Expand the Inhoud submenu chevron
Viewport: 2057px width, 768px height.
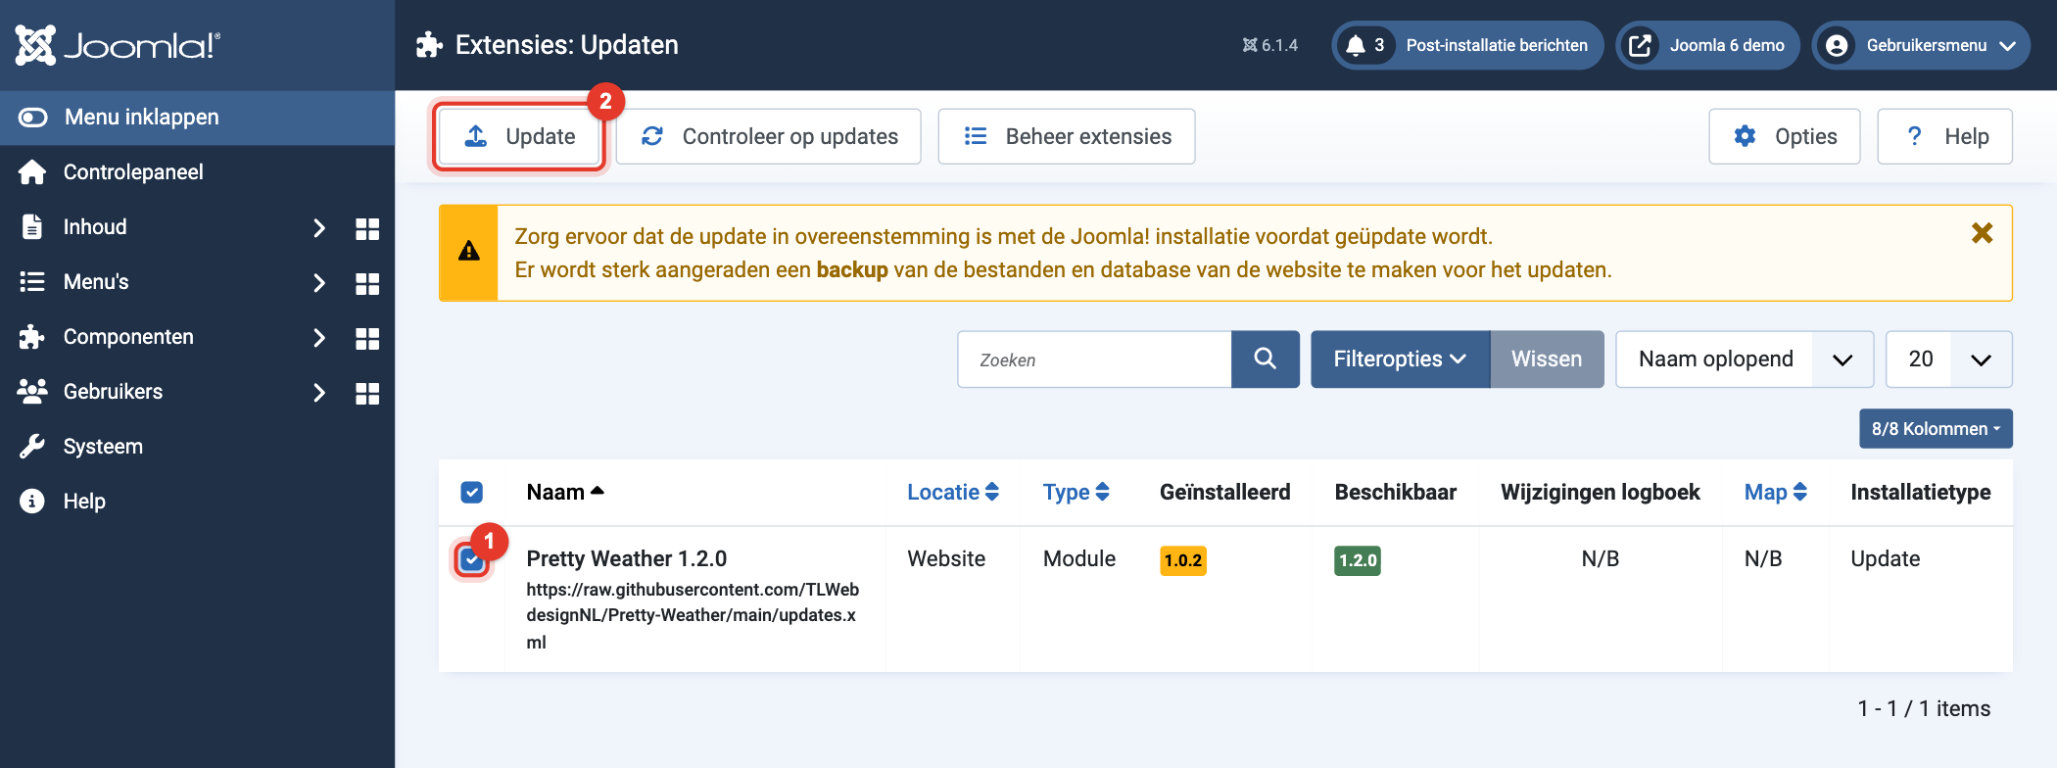click(x=318, y=228)
